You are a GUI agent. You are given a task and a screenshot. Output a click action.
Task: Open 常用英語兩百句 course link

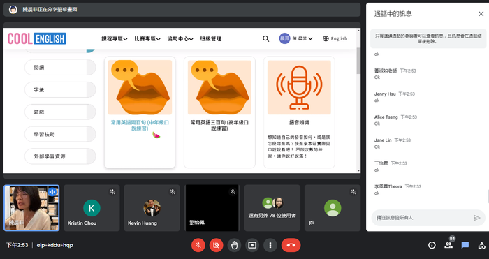[140, 125]
